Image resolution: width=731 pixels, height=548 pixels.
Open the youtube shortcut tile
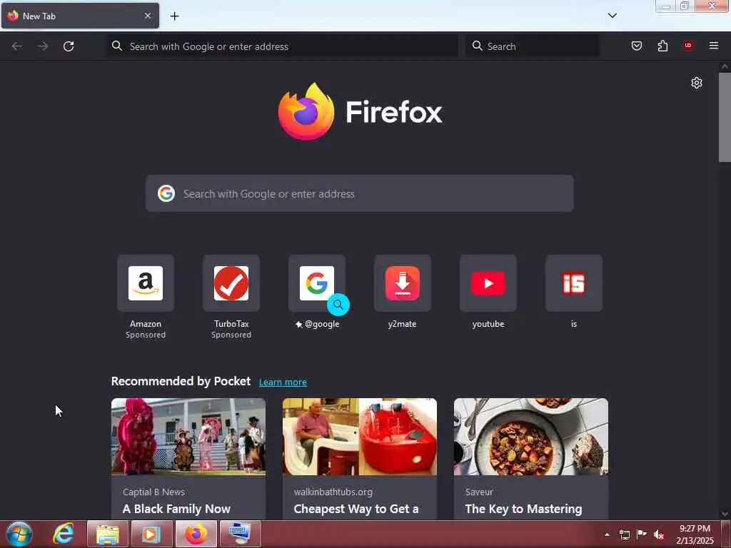[488, 283]
